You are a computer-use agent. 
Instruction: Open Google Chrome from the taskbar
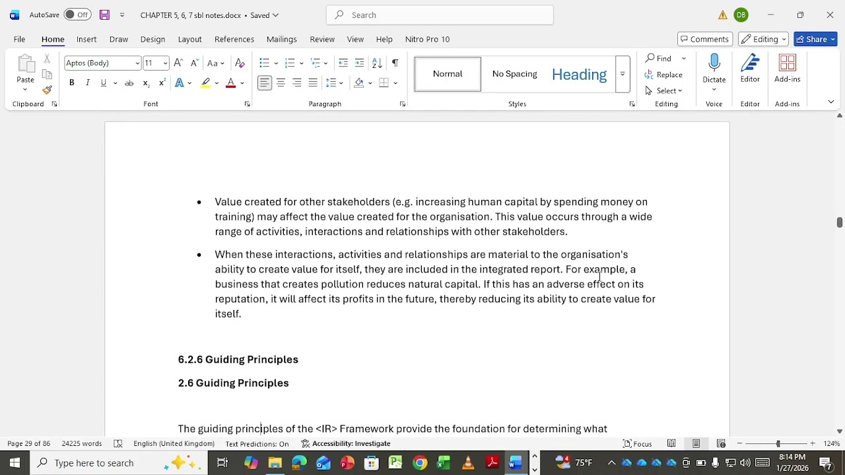click(420, 463)
